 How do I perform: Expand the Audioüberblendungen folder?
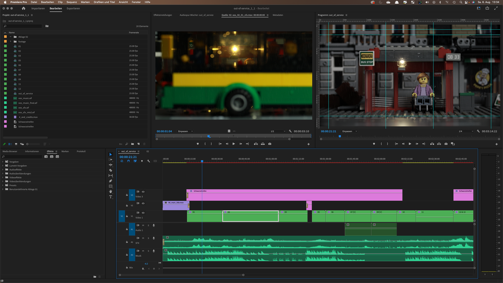click(3, 173)
